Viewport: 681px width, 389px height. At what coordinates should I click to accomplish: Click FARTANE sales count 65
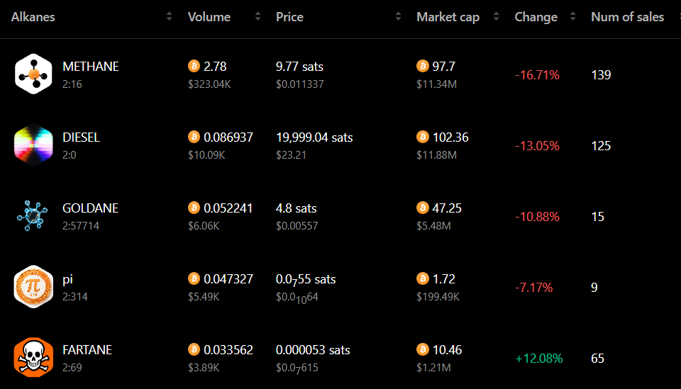click(597, 359)
